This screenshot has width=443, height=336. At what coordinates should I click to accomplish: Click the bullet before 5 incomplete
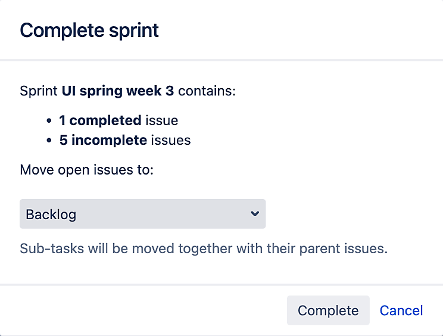click(49, 141)
